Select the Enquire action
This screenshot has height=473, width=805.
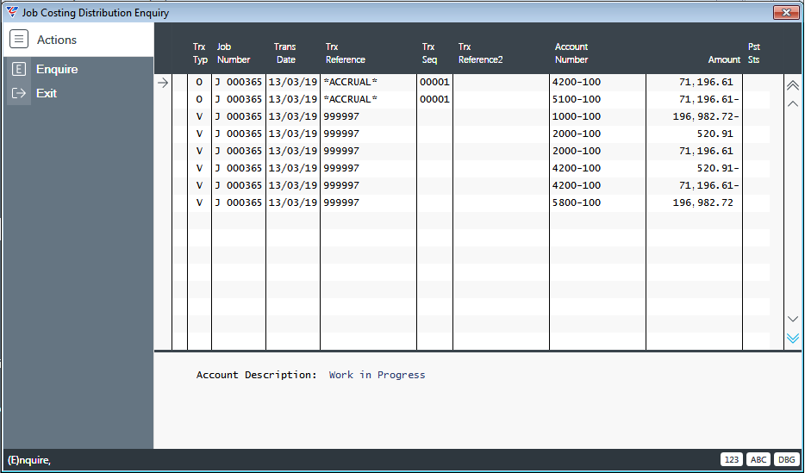(x=57, y=69)
